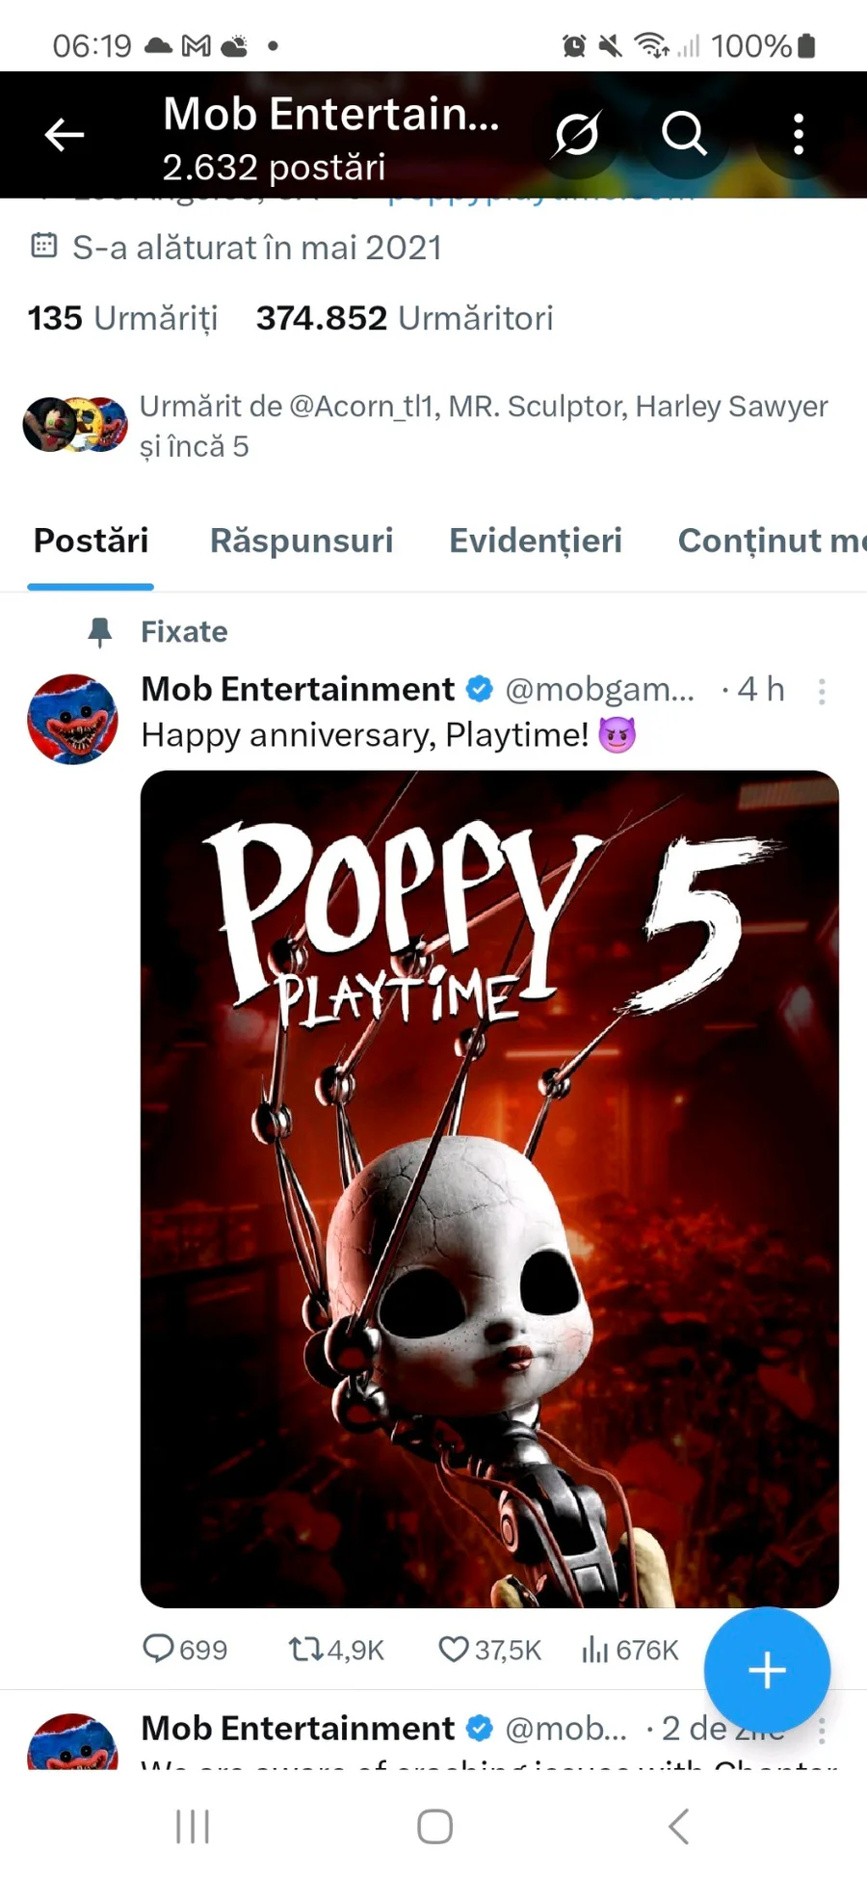
Task: Switch to the Evidențieri tab
Action: pyautogui.click(x=536, y=541)
